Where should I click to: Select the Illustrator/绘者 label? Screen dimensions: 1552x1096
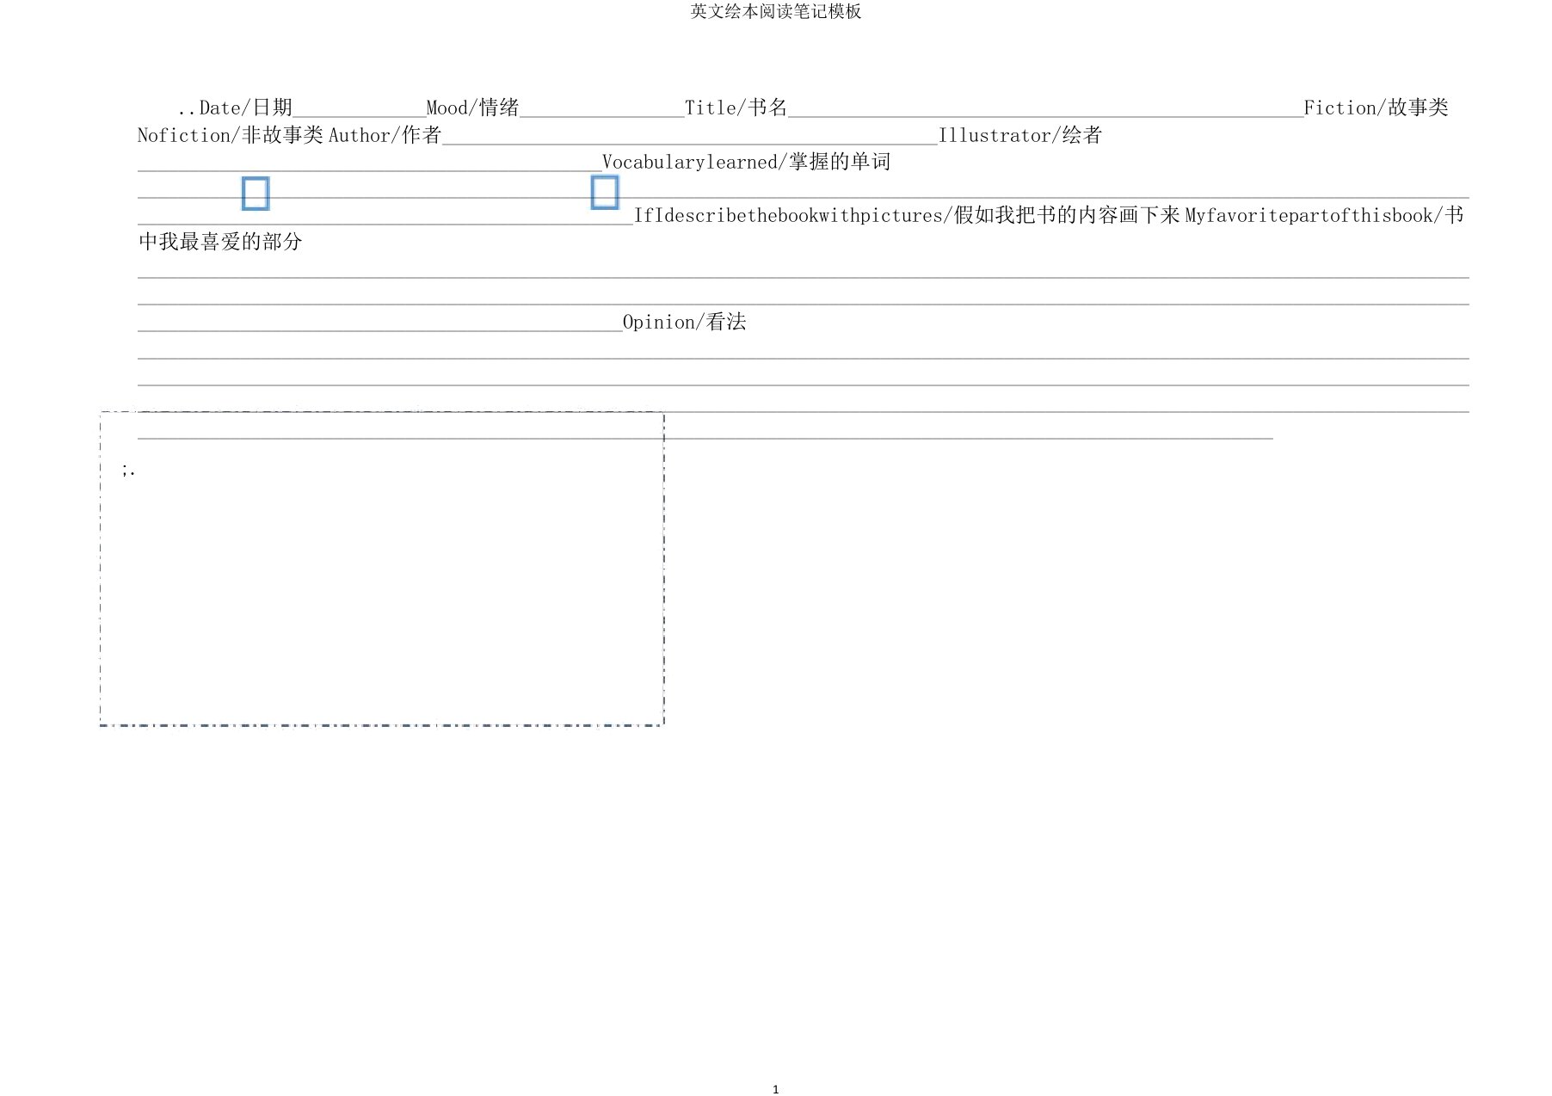tap(1020, 135)
